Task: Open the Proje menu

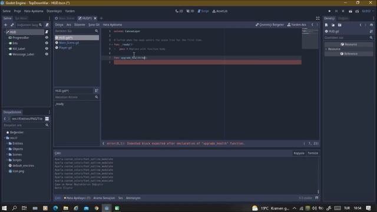Action: tap(17, 11)
